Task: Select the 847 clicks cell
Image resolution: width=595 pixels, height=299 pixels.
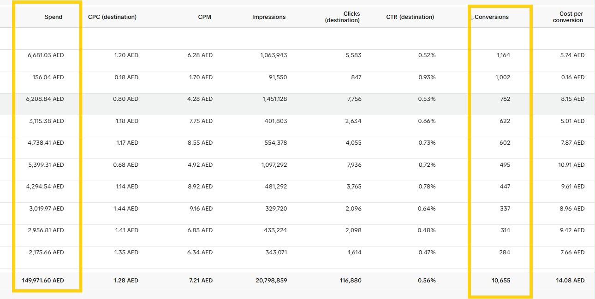Action: coord(356,77)
